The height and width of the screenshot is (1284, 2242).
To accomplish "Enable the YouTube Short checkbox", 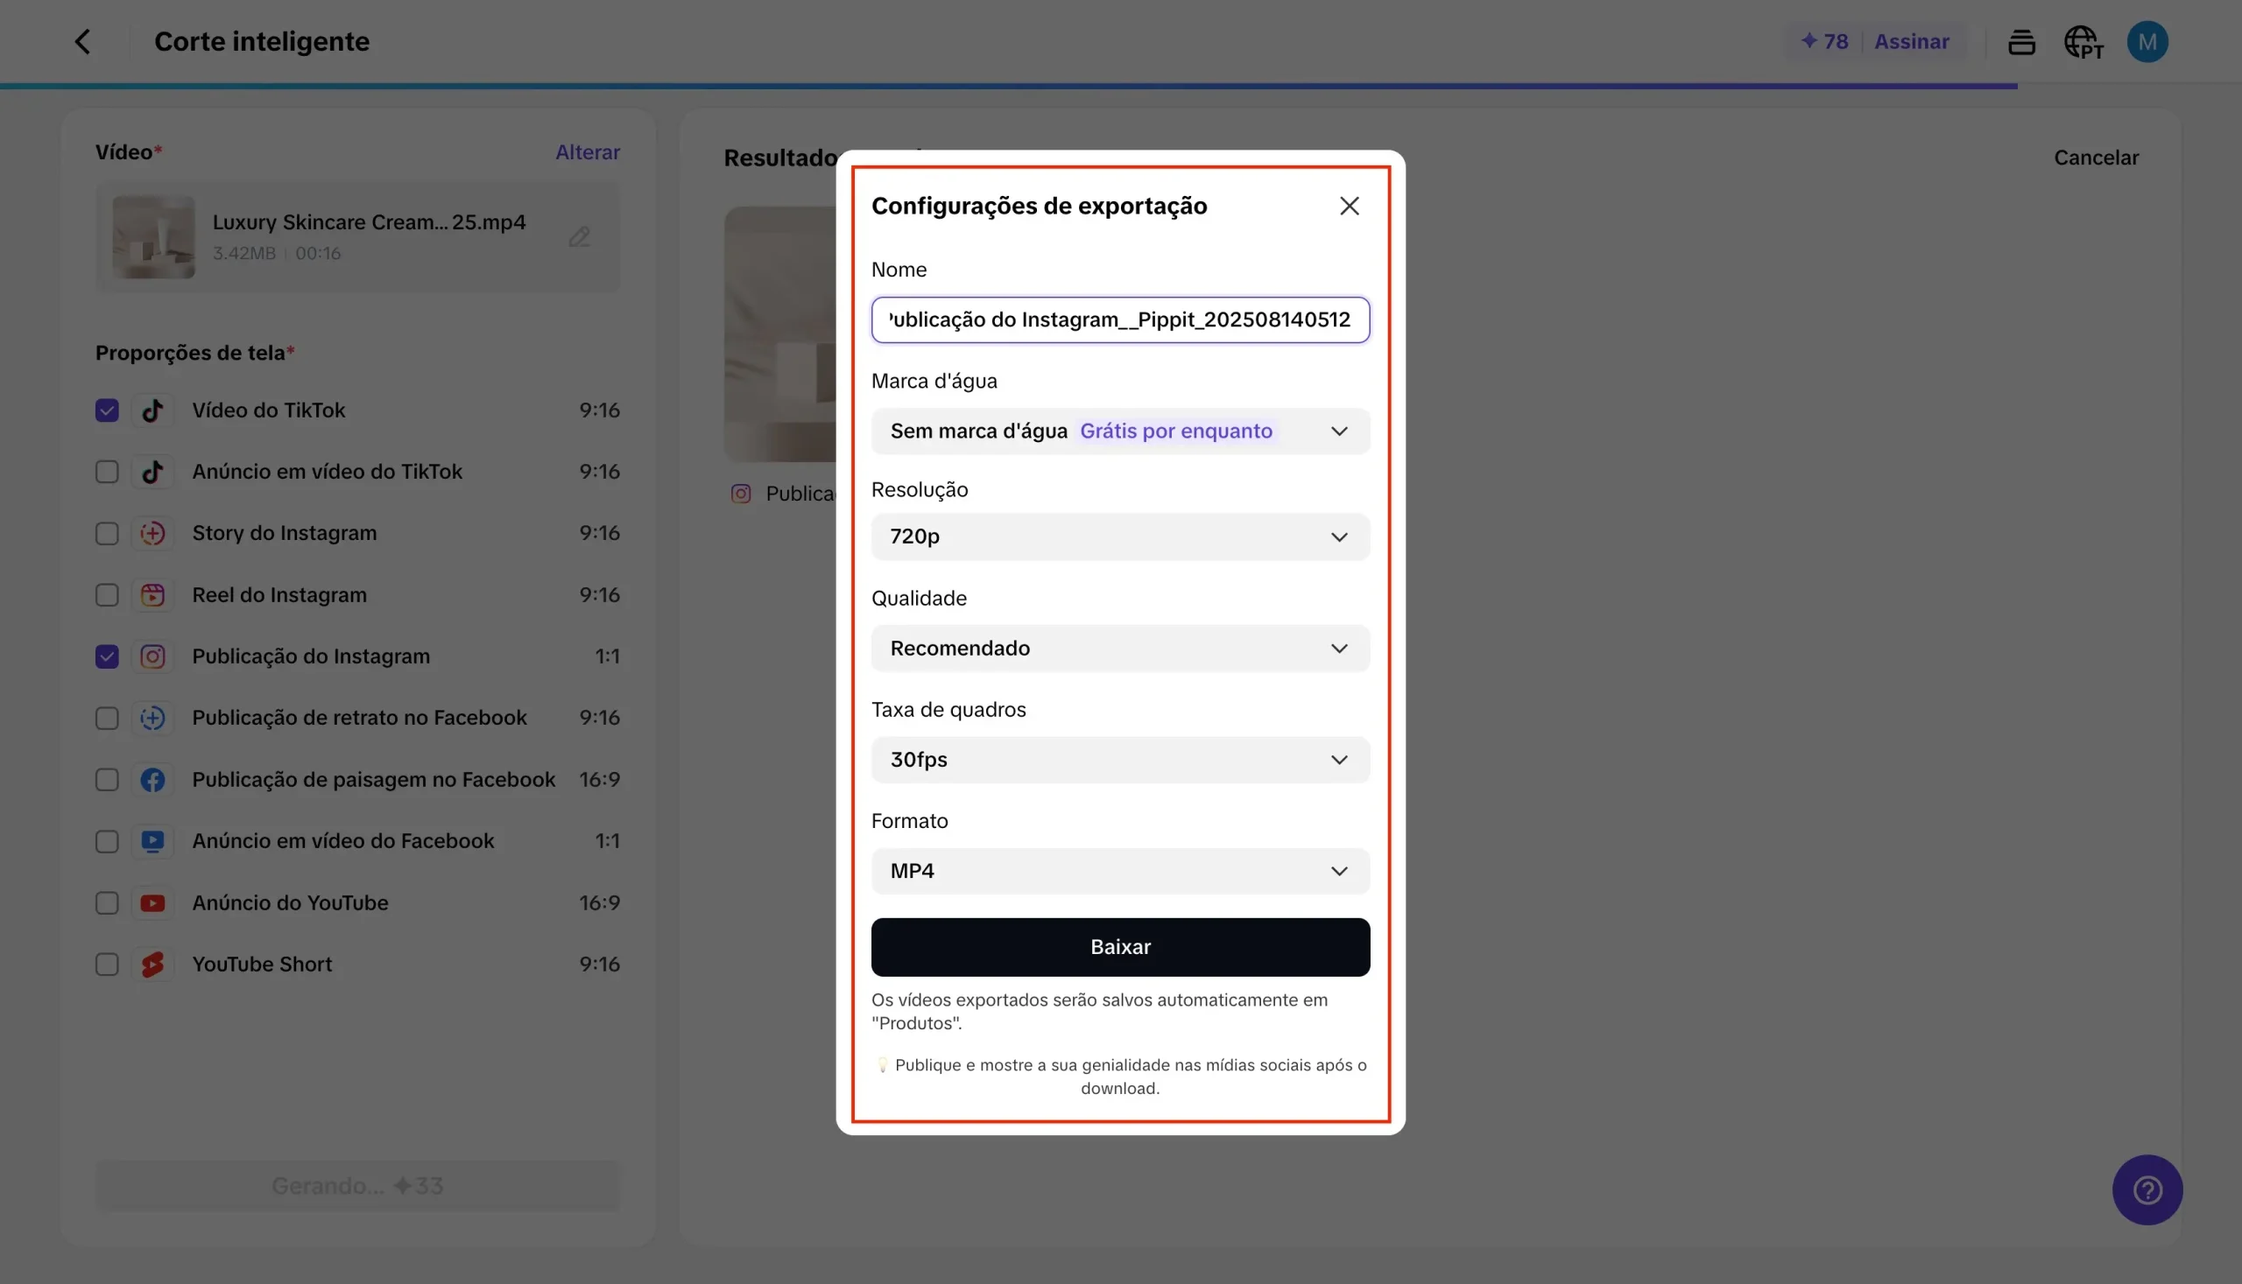I will [107, 965].
